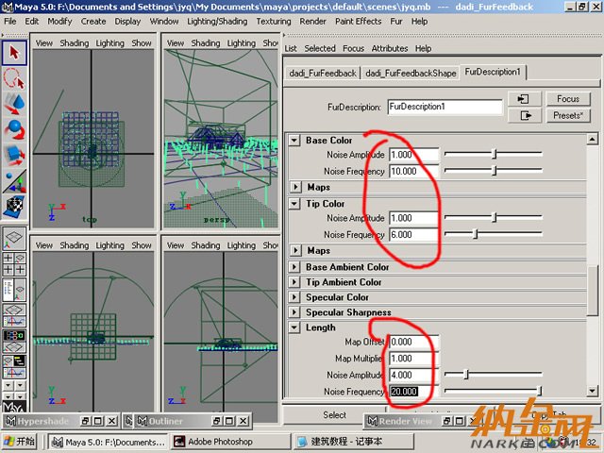Switch to Notepad window in taskbar
The image size is (604, 453).
pos(354,442)
